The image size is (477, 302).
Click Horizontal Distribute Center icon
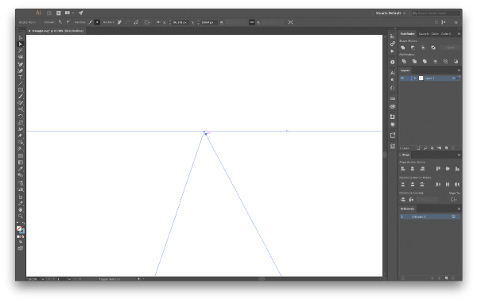click(448, 184)
